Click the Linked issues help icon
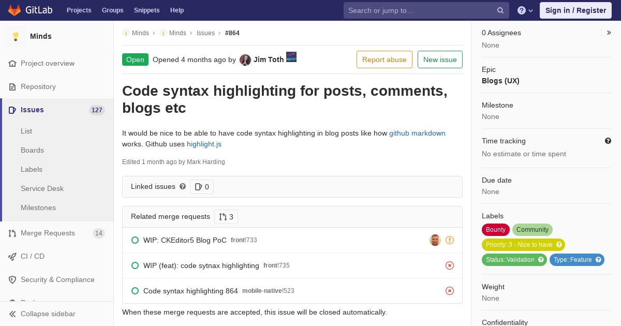This screenshot has width=621, height=326. 183,186
